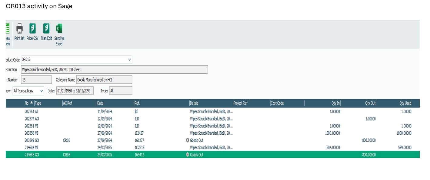Screen dimensions: 430x180
Task: Click the Type filter field showing All
Action: click(x=120, y=91)
